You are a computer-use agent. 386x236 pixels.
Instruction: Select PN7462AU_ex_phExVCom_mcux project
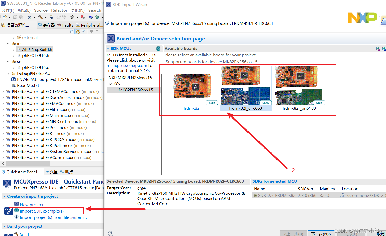pos(49,157)
